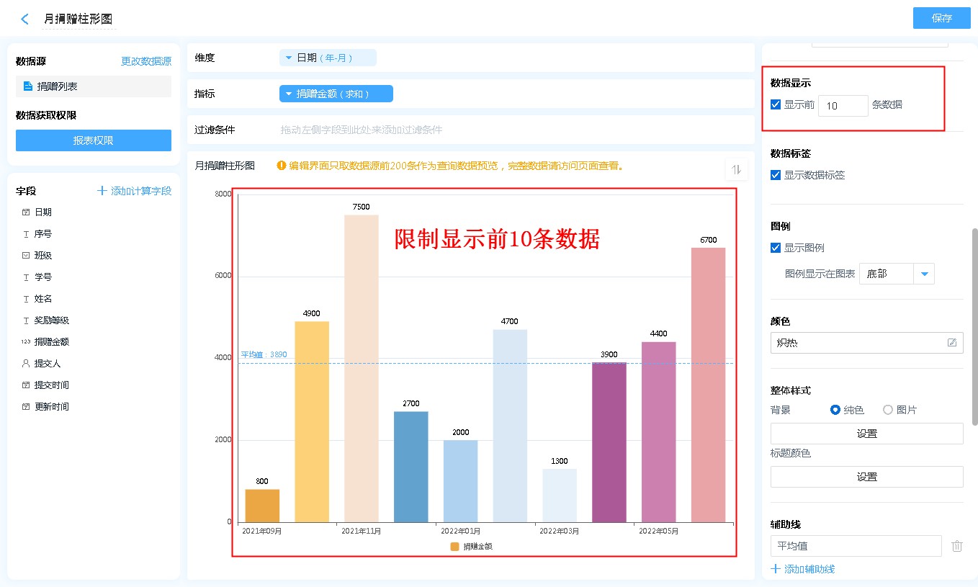Image resolution: width=978 pixels, height=587 pixels.
Task: Disable the 显示图例 checkbox
Action: (x=776, y=248)
